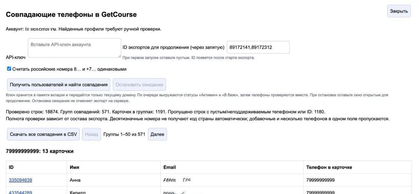The height and width of the screenshot is (194, 419).
Task: Click the API-ключ label
Action: (x=16, y=57)
